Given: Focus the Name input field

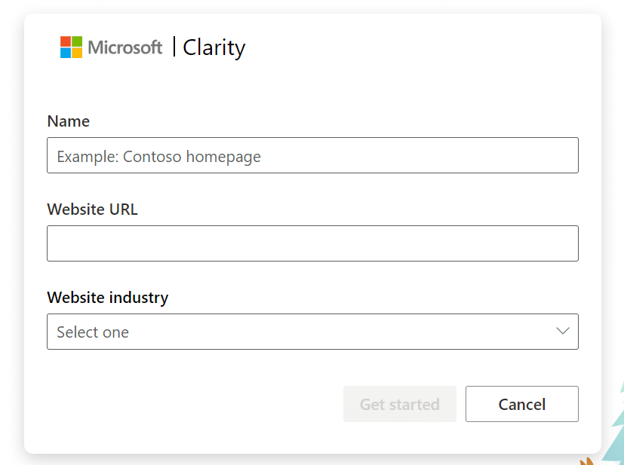Looking at the screenshot, I should click(313, 155).
